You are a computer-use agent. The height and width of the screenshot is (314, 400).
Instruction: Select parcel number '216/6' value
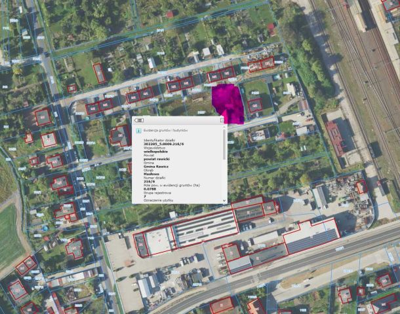(x=150, y=182)
